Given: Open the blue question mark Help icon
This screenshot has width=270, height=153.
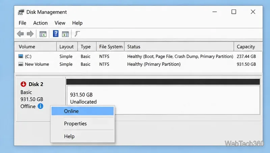Looking at the screenshot, I should 56,34.
